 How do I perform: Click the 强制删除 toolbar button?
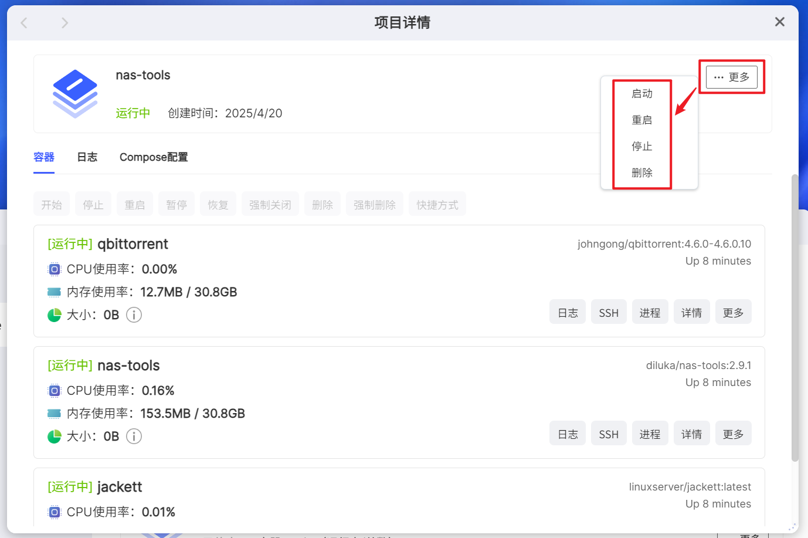[x=375, y=204]
